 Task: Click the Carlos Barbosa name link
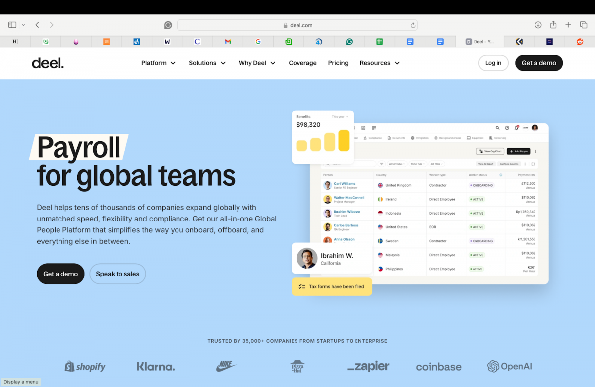[x=346, y=225]
